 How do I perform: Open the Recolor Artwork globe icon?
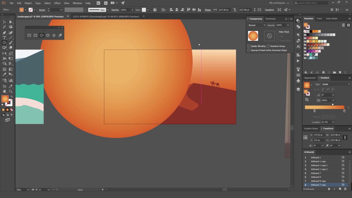(155, 10)
